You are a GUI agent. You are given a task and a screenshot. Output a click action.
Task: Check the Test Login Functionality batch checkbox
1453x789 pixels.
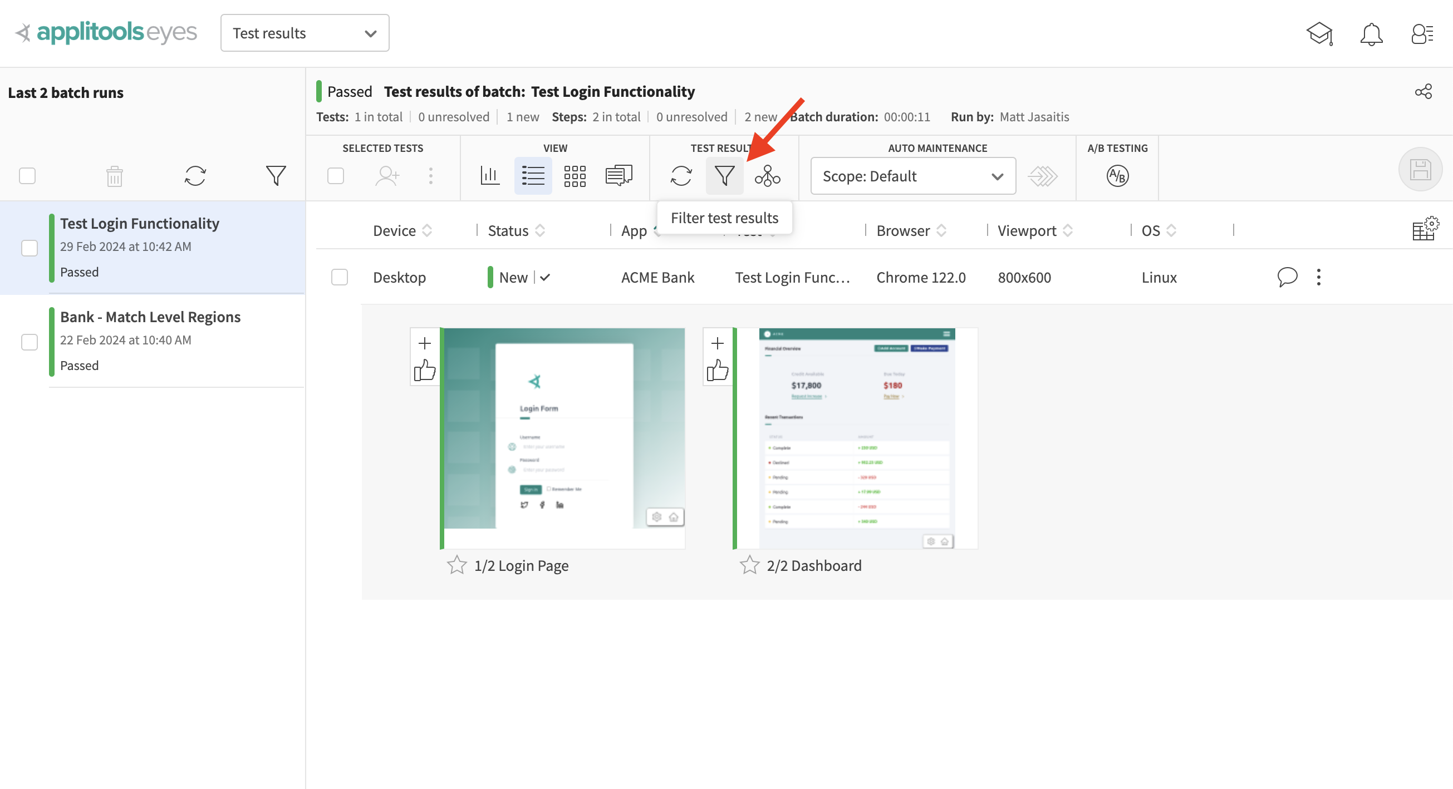coord(30,248)
